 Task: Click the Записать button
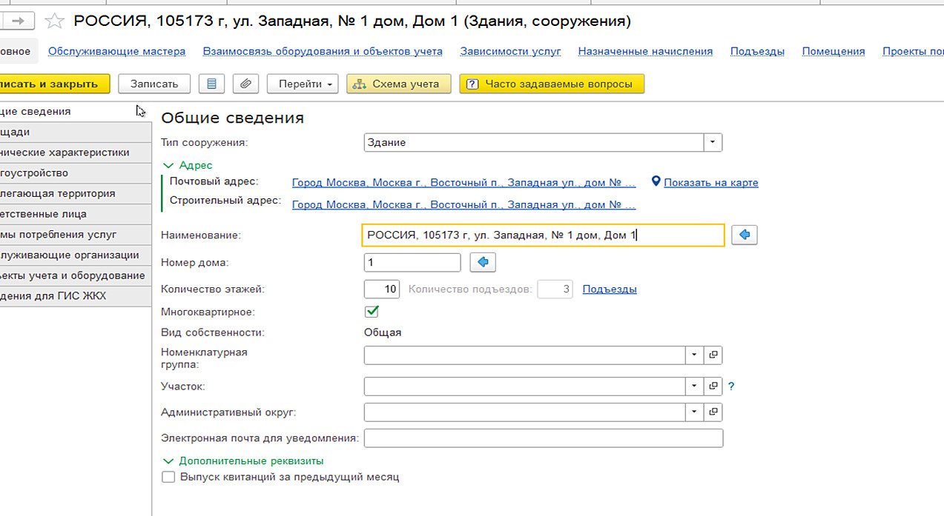click(x=154, y=84)
